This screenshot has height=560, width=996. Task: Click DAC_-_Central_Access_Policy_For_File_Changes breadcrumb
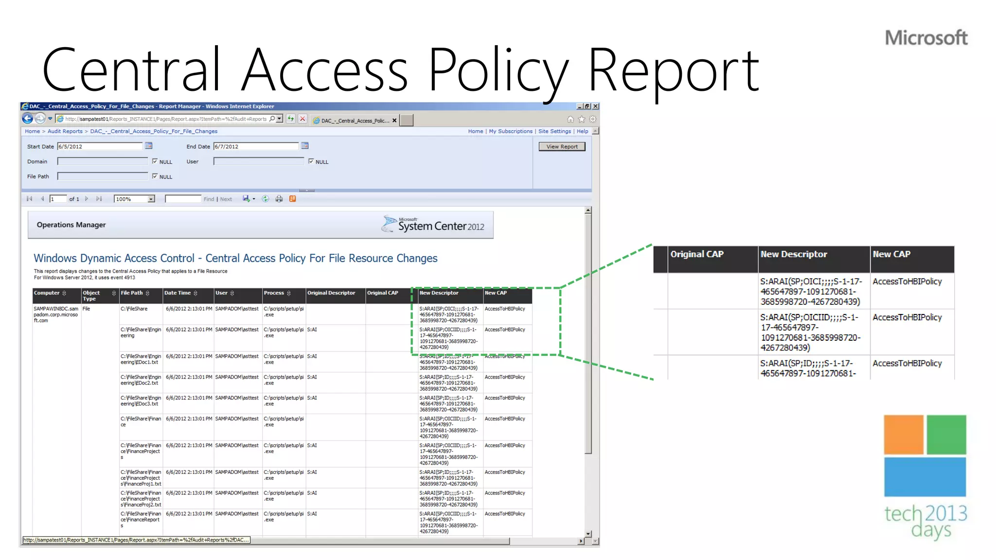(x=154, y=131)
